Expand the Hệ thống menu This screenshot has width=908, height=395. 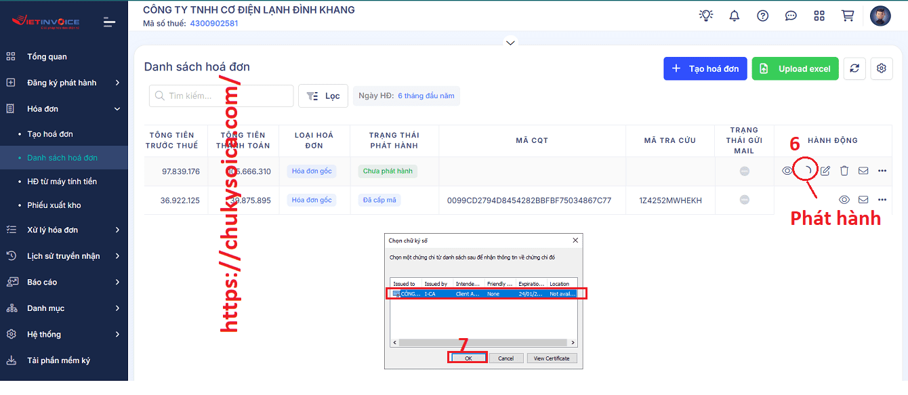(x=64, y=334)
